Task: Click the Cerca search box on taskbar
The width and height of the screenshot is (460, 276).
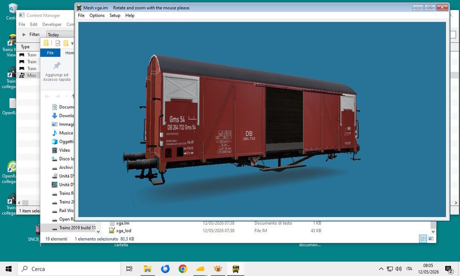Action: coord(69,269)
